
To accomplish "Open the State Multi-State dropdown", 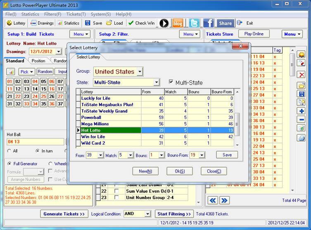I will (x=157, y=82).
